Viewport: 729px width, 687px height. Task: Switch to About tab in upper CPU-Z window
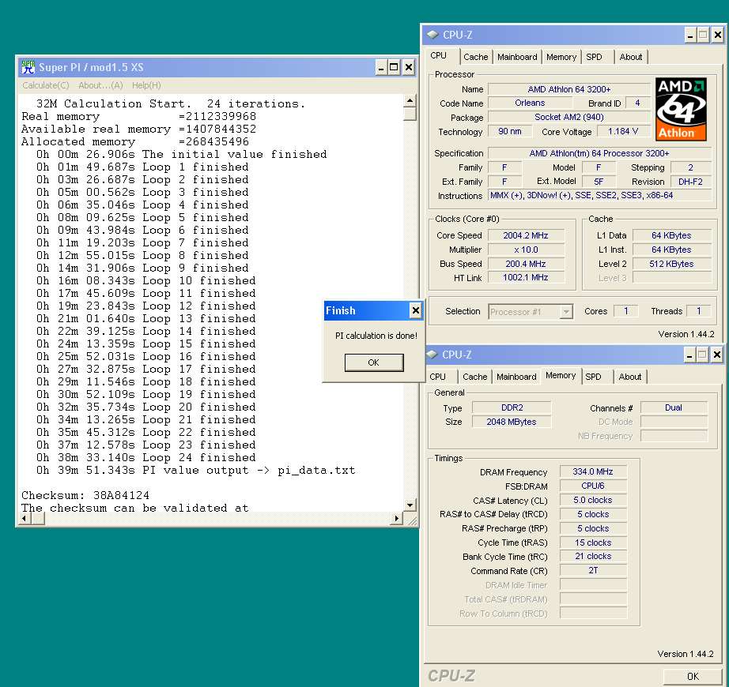tap(630, 57)
